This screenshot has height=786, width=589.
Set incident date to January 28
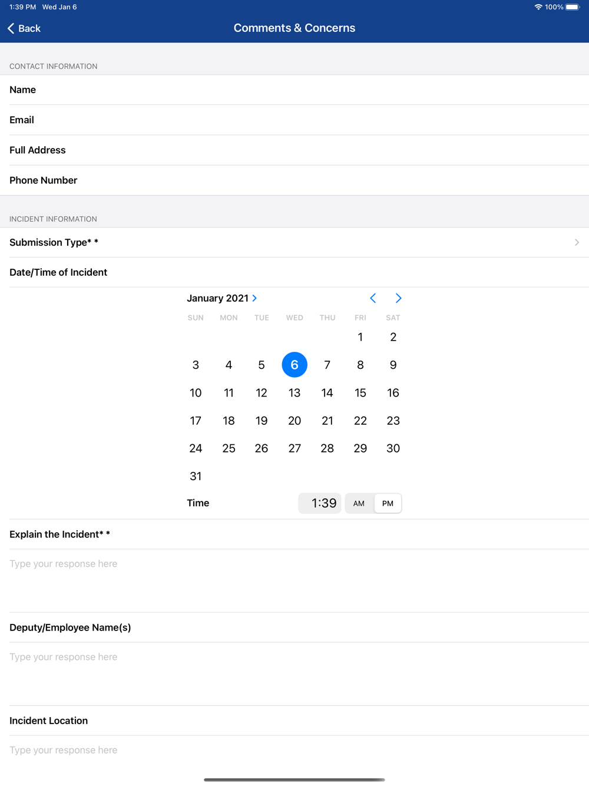327,448
